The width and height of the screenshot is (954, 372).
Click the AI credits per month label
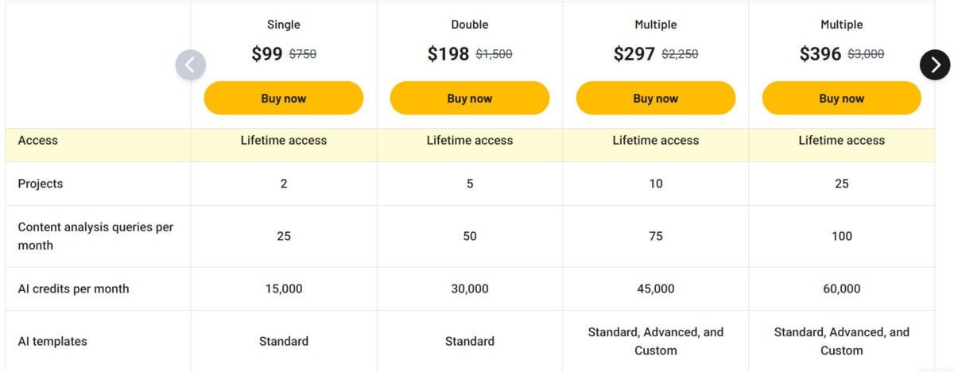point(73,289)
